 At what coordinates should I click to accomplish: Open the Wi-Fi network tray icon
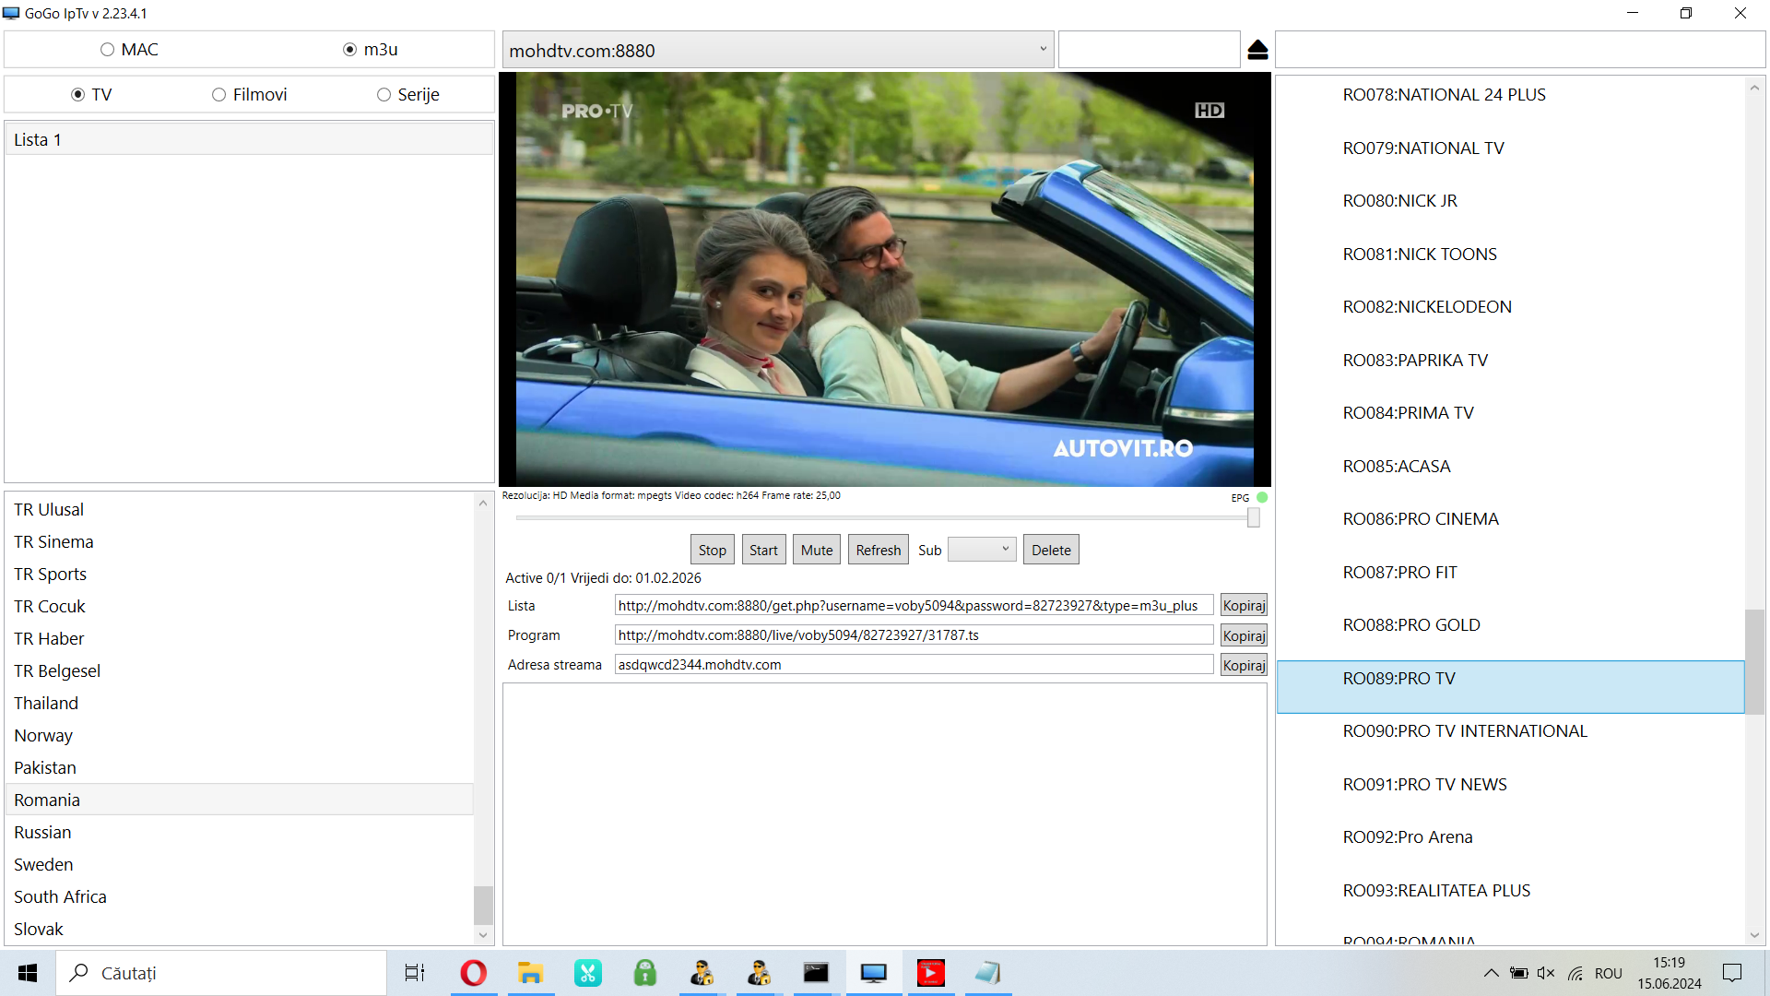click(1575, 973)
